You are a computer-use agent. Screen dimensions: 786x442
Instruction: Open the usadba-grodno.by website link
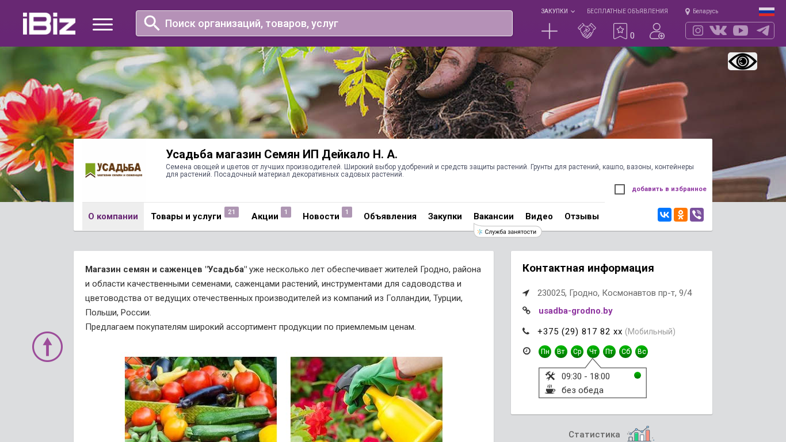[x=575, y=311]
